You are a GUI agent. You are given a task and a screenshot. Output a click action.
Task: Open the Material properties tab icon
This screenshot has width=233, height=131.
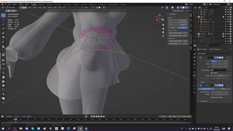[194, 92]
